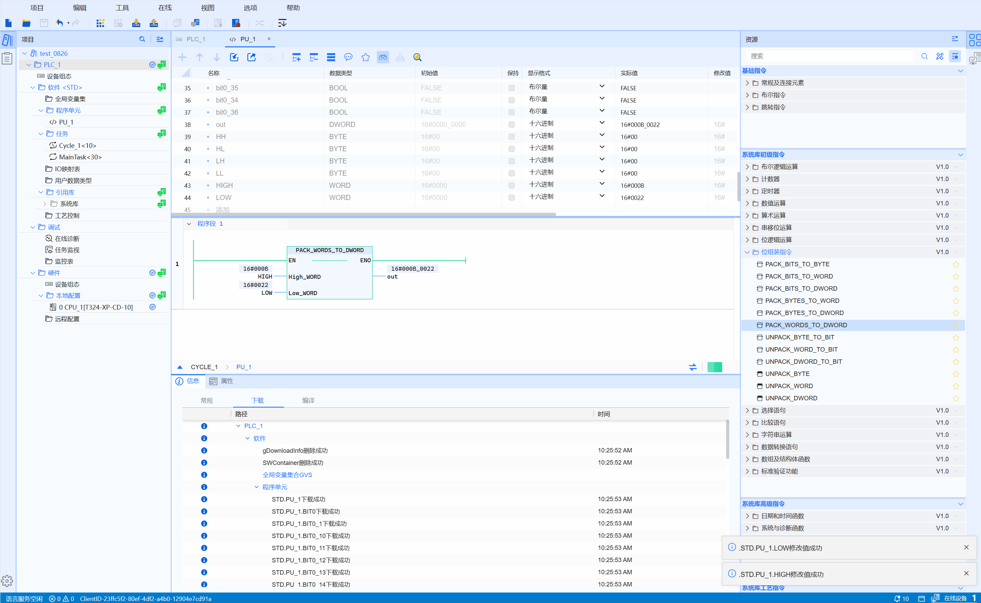
Task: Click PU_1 in the breadcrumb bar
Action: pyautogui.click(x=244, y=367)
